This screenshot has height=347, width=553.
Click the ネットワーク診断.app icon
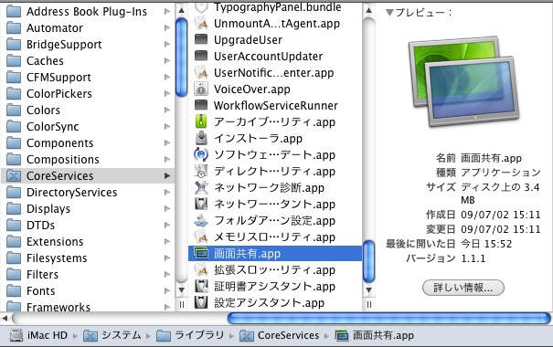(x=201, y=187)
